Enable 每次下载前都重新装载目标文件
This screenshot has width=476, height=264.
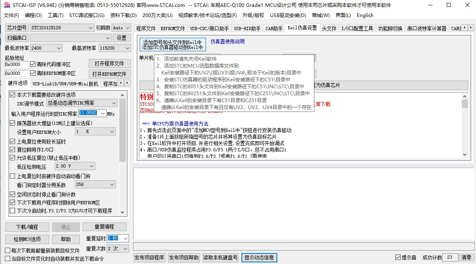coord(8,251)
